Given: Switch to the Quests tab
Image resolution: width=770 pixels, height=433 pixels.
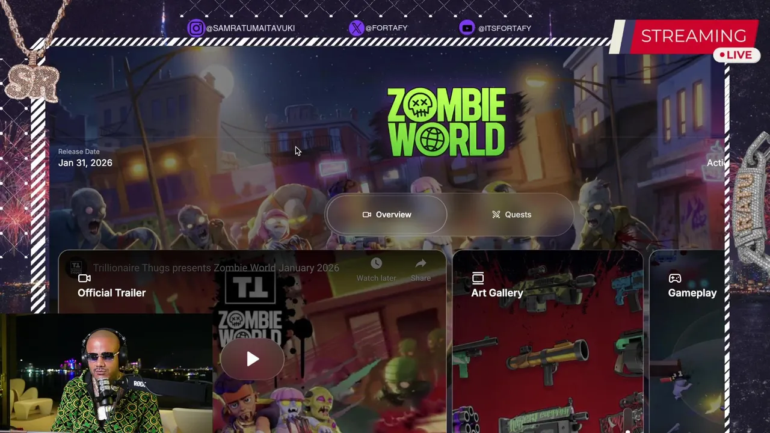Looking at the screenshot, I should pos(511,215).
